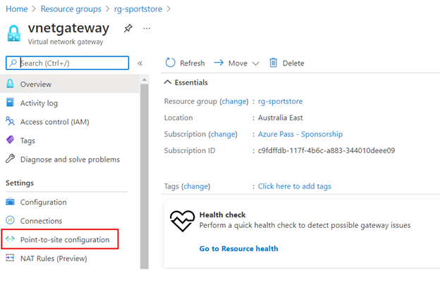Image resolution: width=440 pixels, height=285 pixels.
Task: Open Point-to-site configuration
Action: (x=64, y=239)
